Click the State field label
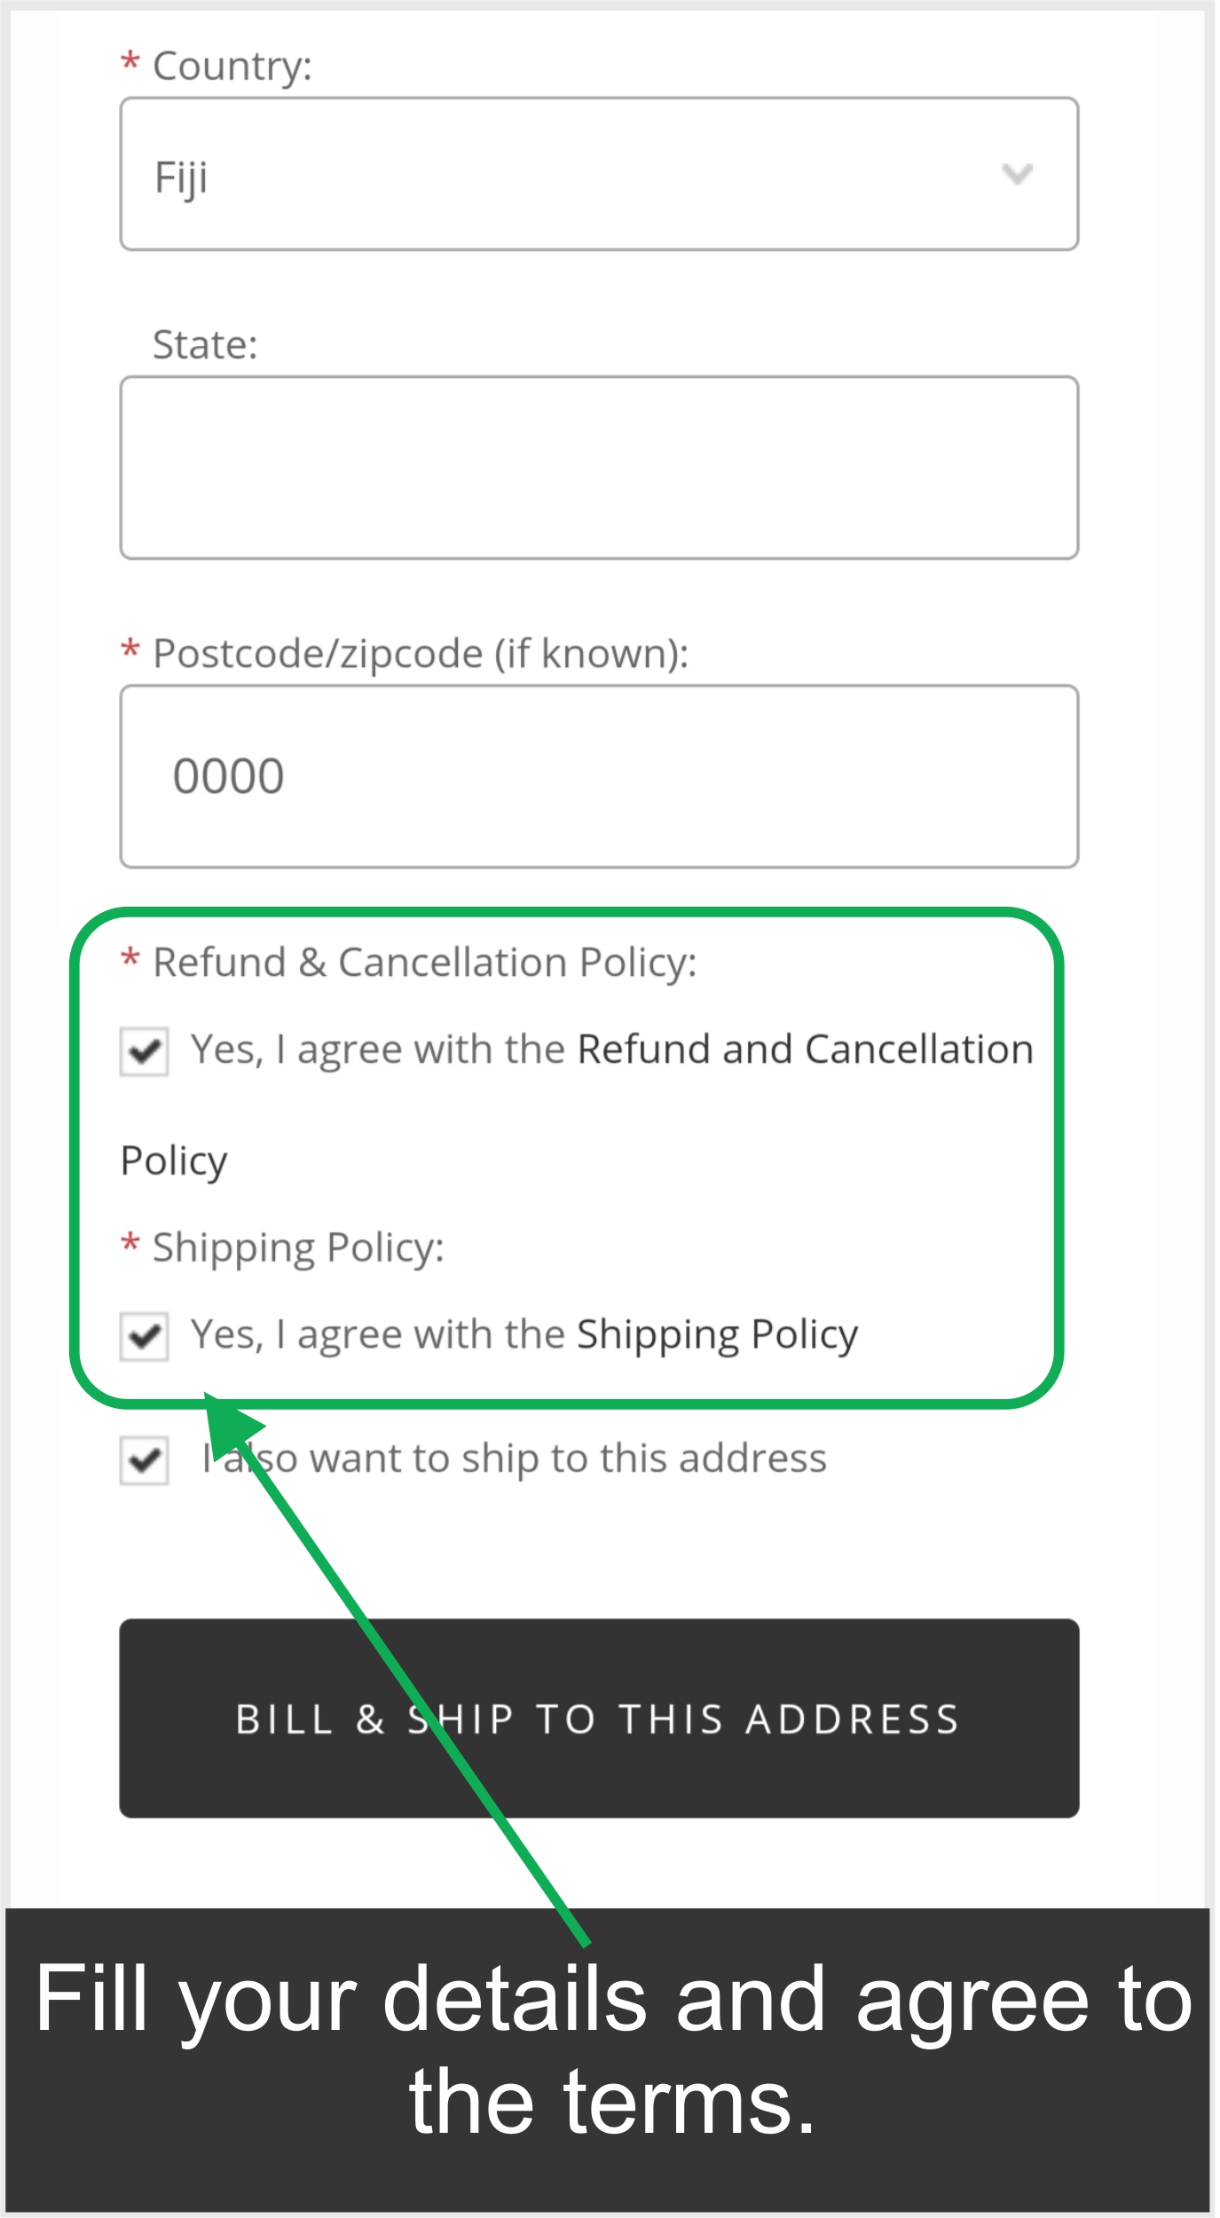The width and height of the screenshot is (1220, 2218). pyautogui.click(x=205, y=345)
